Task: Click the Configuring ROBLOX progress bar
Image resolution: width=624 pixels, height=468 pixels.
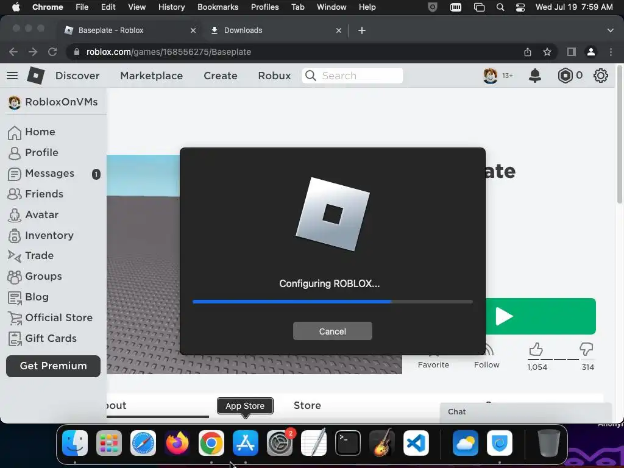Action: (333, 302)
